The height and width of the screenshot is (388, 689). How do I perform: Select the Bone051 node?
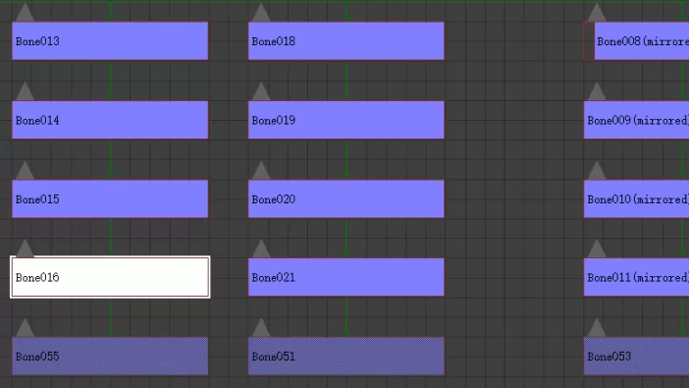(346, 357)
